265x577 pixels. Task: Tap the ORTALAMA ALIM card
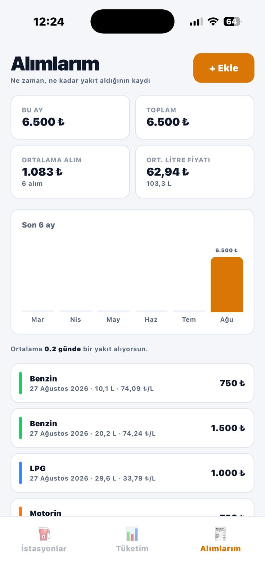click(x=70, y=172)
